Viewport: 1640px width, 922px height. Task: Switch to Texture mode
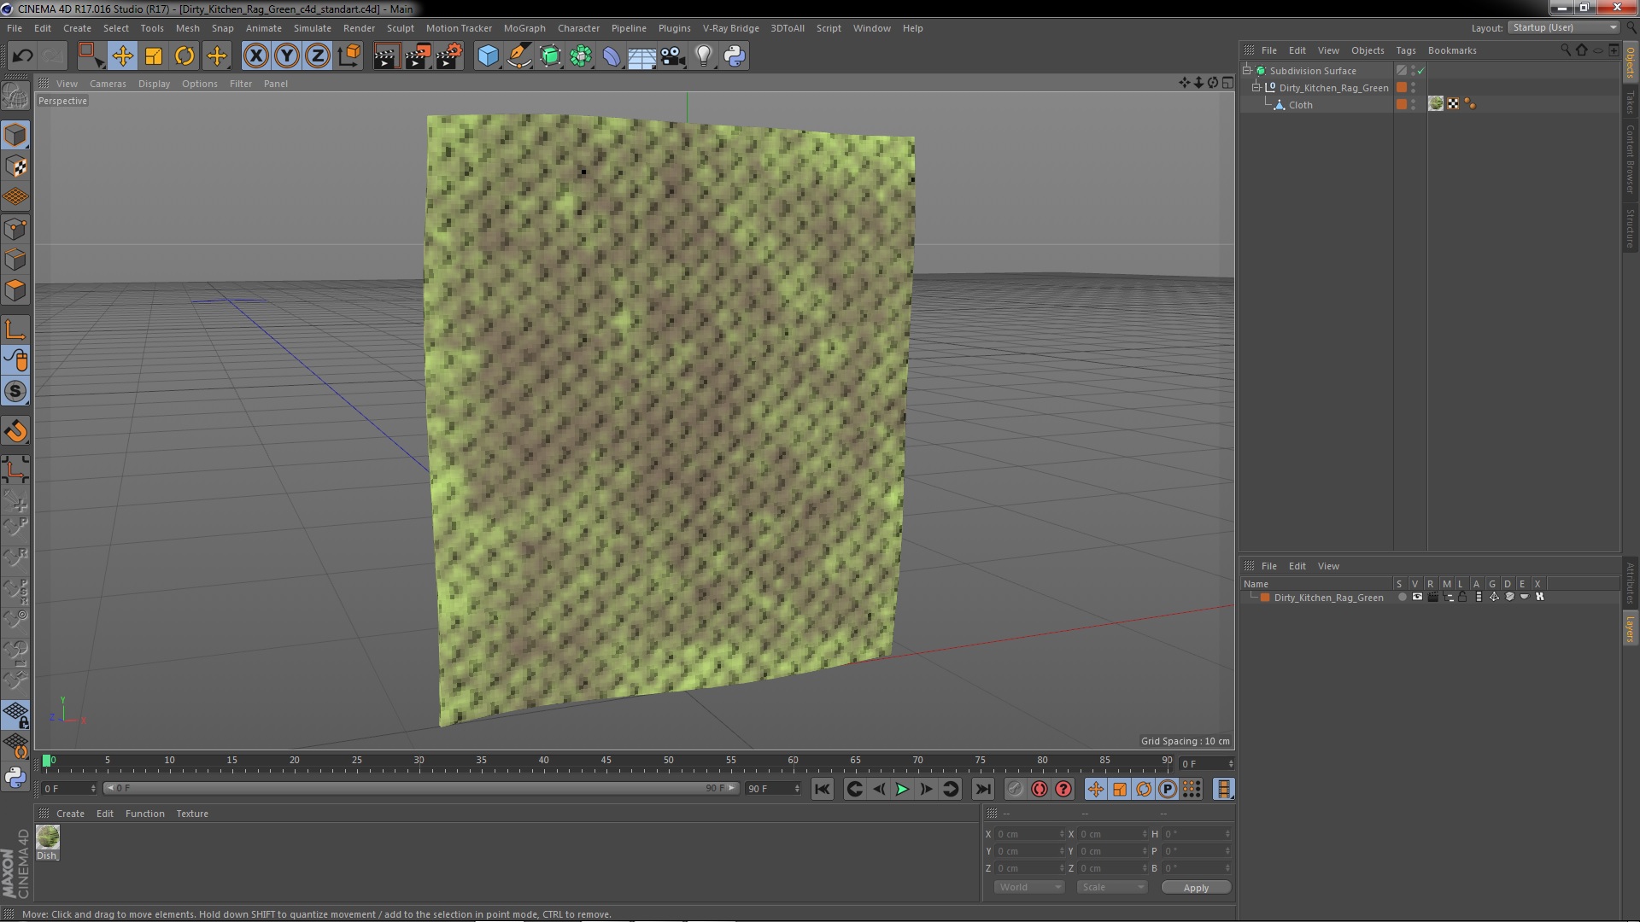point(15,166)
